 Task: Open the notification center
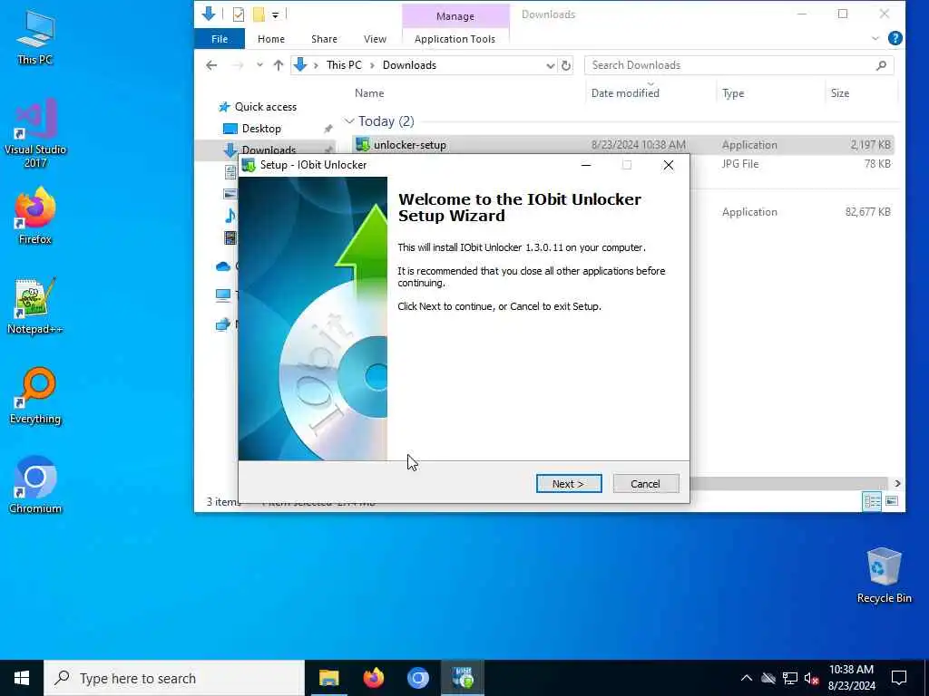coord(899,678)
